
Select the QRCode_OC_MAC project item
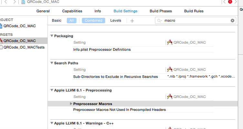(x=20, y=26)
